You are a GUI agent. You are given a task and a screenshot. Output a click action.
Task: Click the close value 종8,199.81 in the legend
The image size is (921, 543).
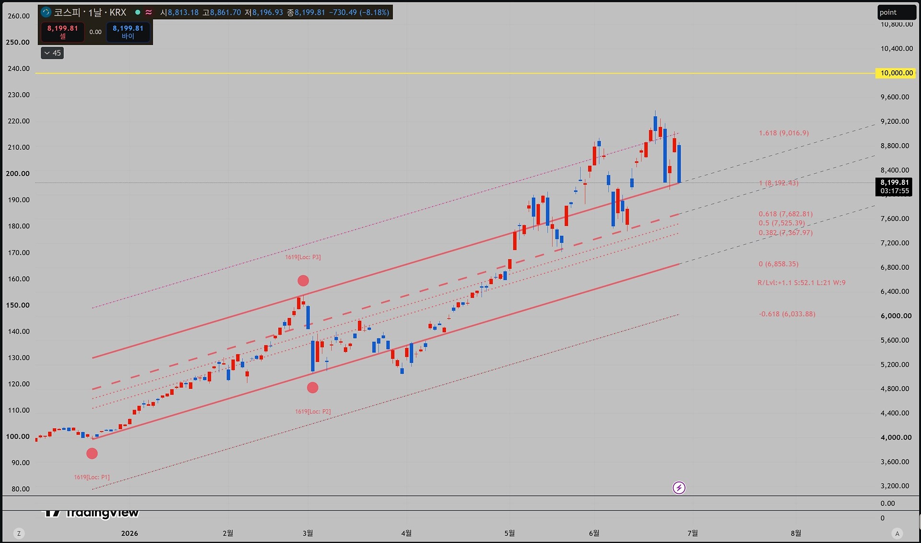click(x=306, y=12)
